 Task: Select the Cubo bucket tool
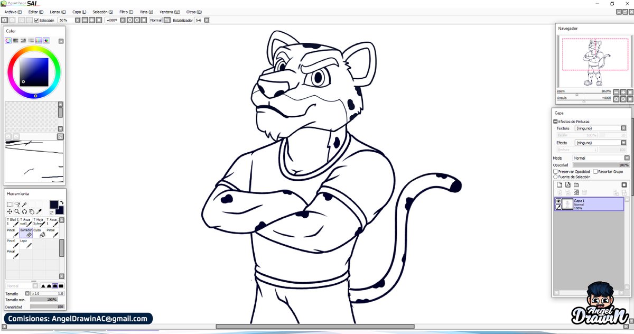39,233
